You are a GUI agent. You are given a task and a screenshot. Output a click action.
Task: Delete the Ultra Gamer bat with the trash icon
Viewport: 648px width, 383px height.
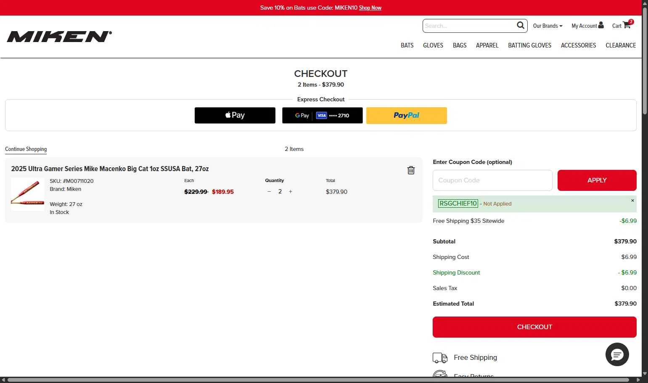coord(411,170)
